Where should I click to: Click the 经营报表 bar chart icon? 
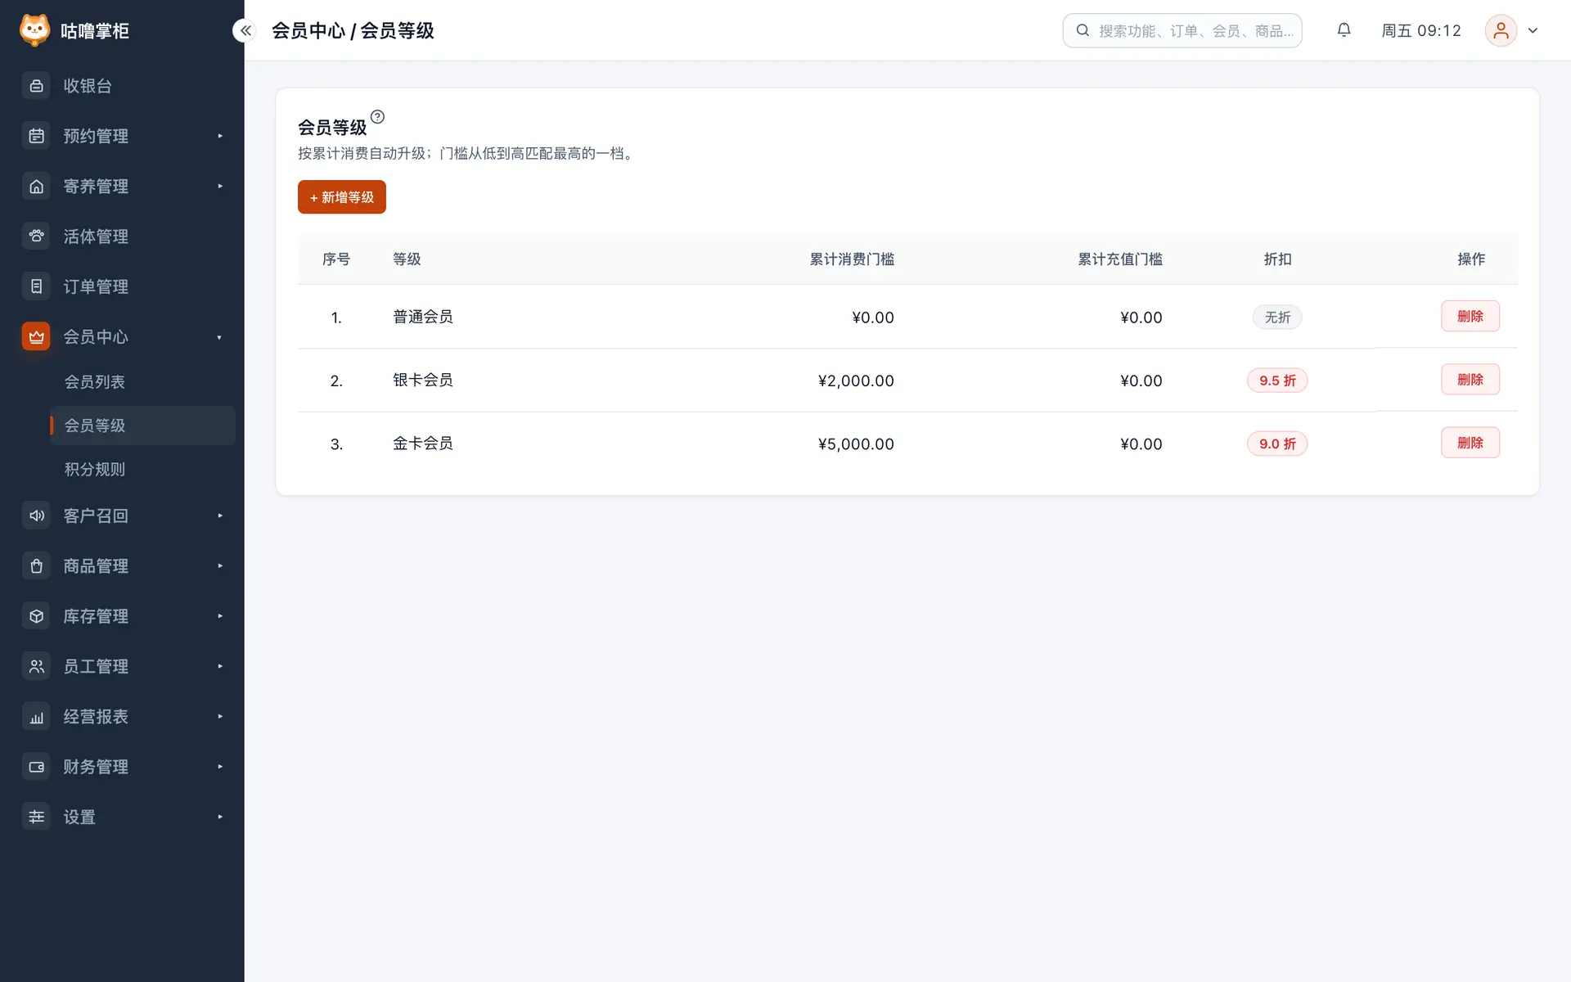coord(36,717)
